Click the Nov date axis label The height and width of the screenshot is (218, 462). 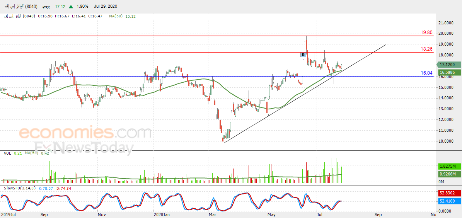coord(101,215)
